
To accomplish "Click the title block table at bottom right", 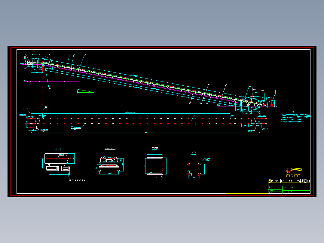I will [289, 186].
